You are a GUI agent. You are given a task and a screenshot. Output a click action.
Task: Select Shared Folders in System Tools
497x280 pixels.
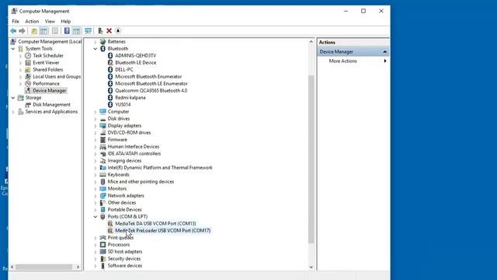pos(48,69)
